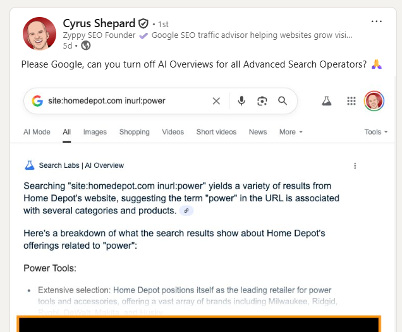Select the All results tab

pos(66,132)
